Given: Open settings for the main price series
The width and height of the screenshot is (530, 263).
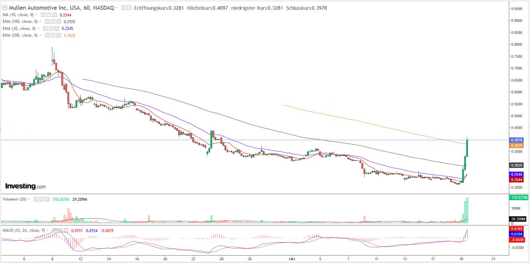Looking at the screenshot, I should (x=129, y=8).
